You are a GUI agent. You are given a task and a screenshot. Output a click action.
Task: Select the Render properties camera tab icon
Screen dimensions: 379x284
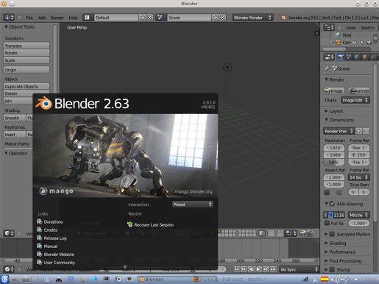[341, 57]
